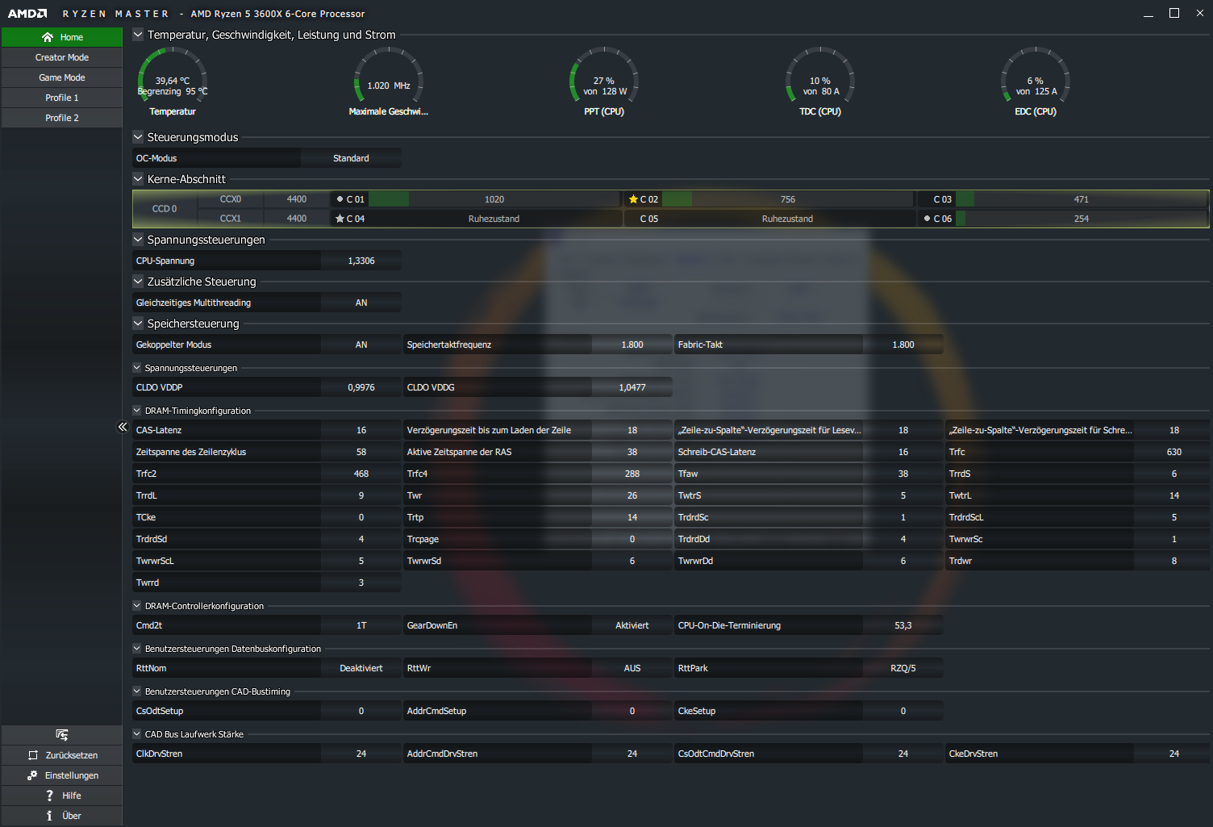Viewport: 1213px width, 827px height.
Task: Click the Zurücksetzen reset icon
Action: [33, 755]
